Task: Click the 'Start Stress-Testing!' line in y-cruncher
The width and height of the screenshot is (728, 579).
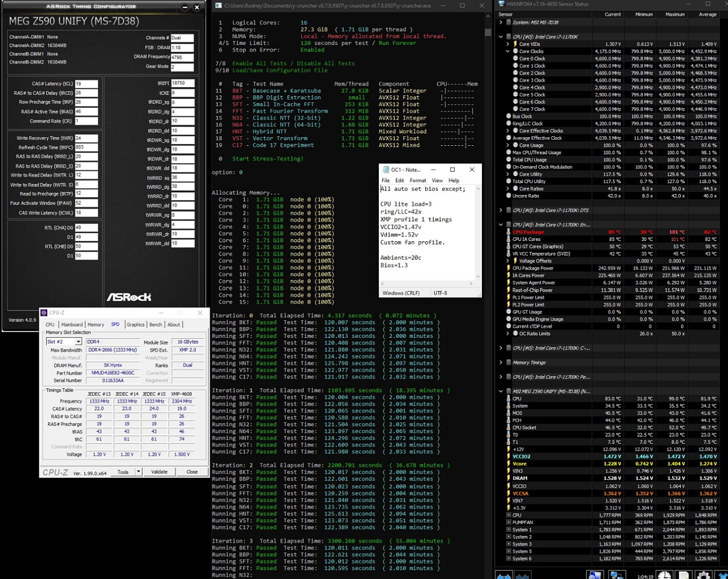Action: click(268, 159)
